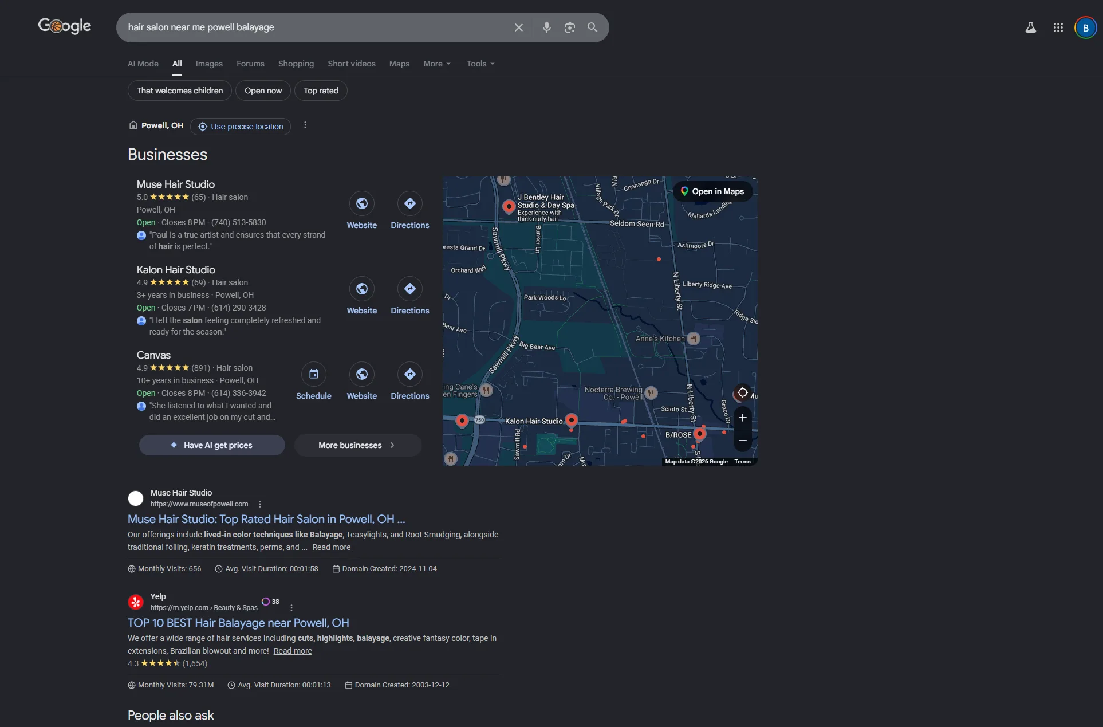Switch to the Maps tab
This screenshot has height=727, width=1103.
pyautogui.click(x=399, y=64)
